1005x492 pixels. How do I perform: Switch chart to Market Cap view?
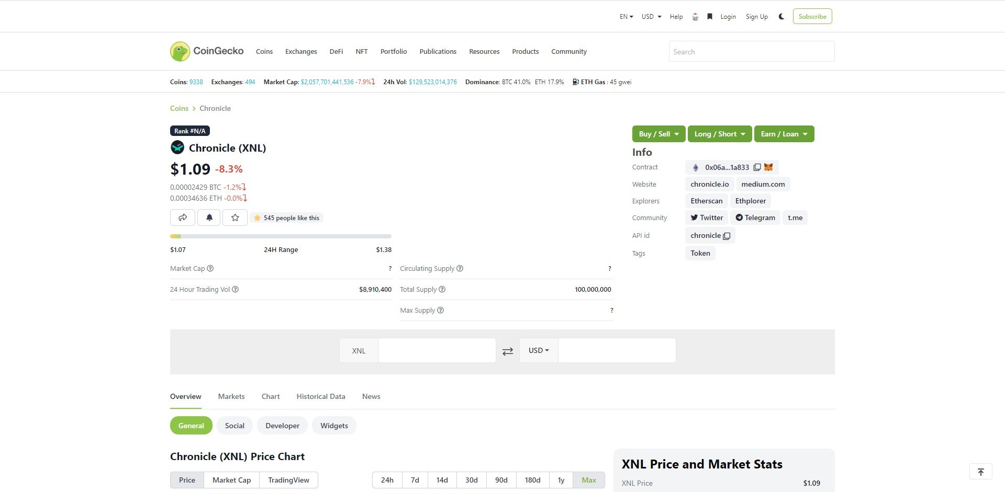[231, 480]
